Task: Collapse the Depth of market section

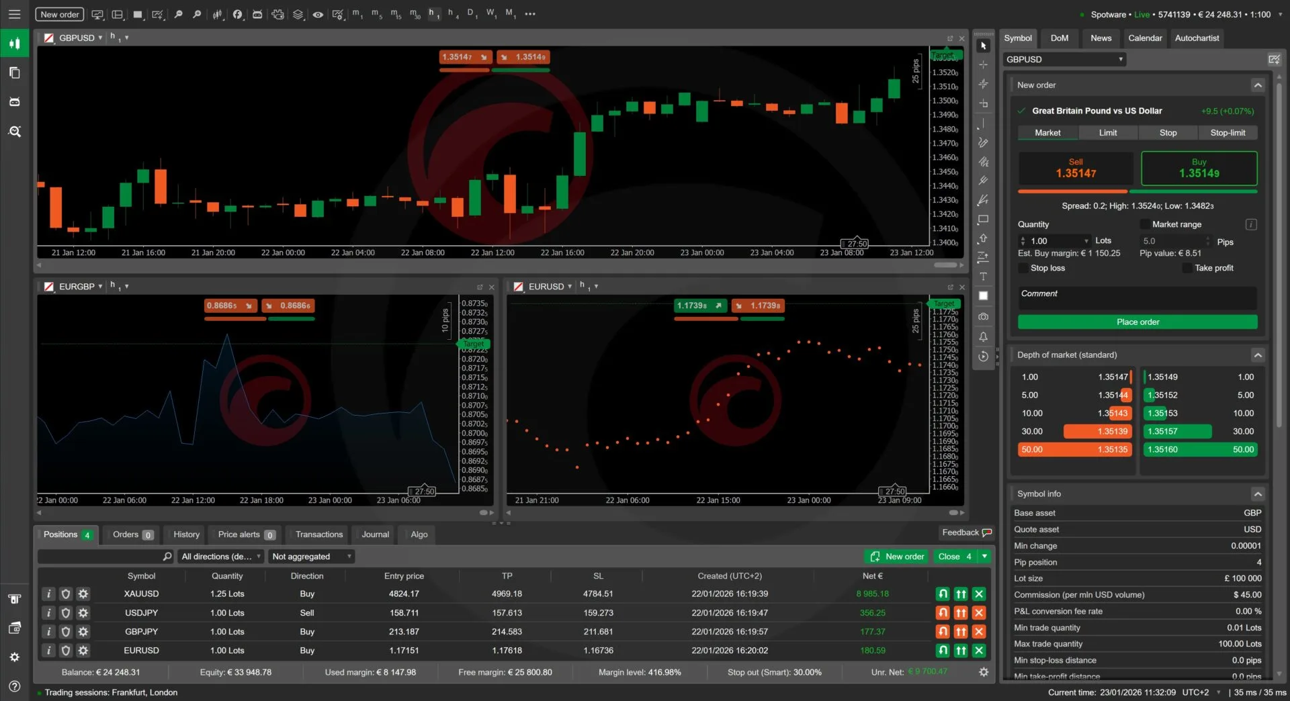Action: click(x=1258, y=355)
